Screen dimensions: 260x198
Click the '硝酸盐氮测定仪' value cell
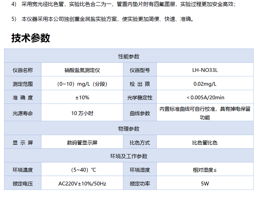coord(82,69)
